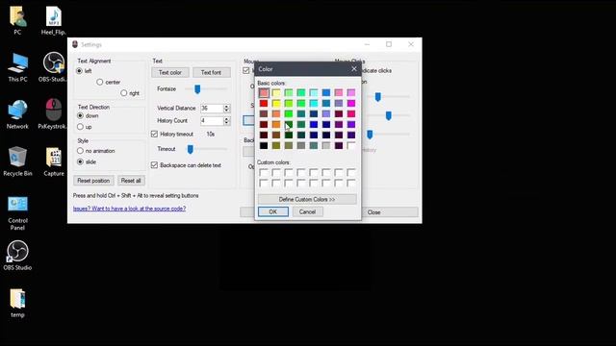Select the left text alignment radio
The height and width of the screenshot is (346, 616).
tap(79, 71)
